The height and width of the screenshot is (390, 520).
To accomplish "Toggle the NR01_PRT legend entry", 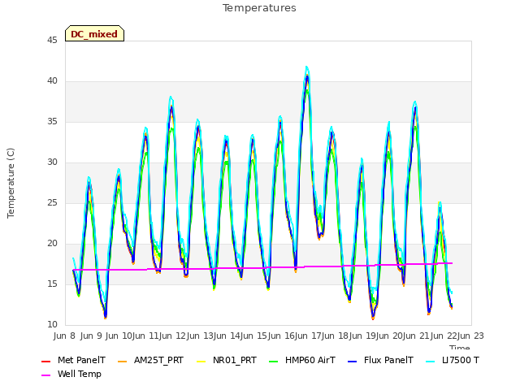I will 227,361.
